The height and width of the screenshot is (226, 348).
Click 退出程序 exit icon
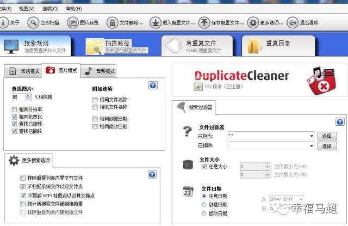point(293,23)
